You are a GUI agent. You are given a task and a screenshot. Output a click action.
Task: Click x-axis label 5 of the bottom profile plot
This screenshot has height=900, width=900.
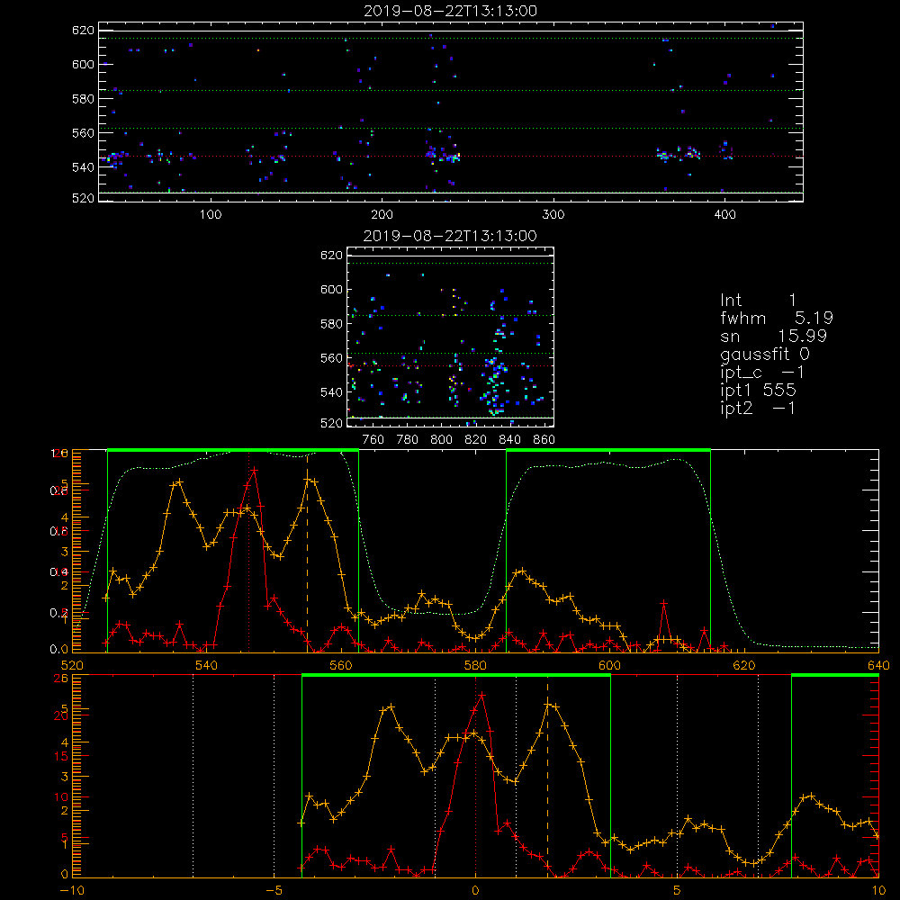pos(678,891)
